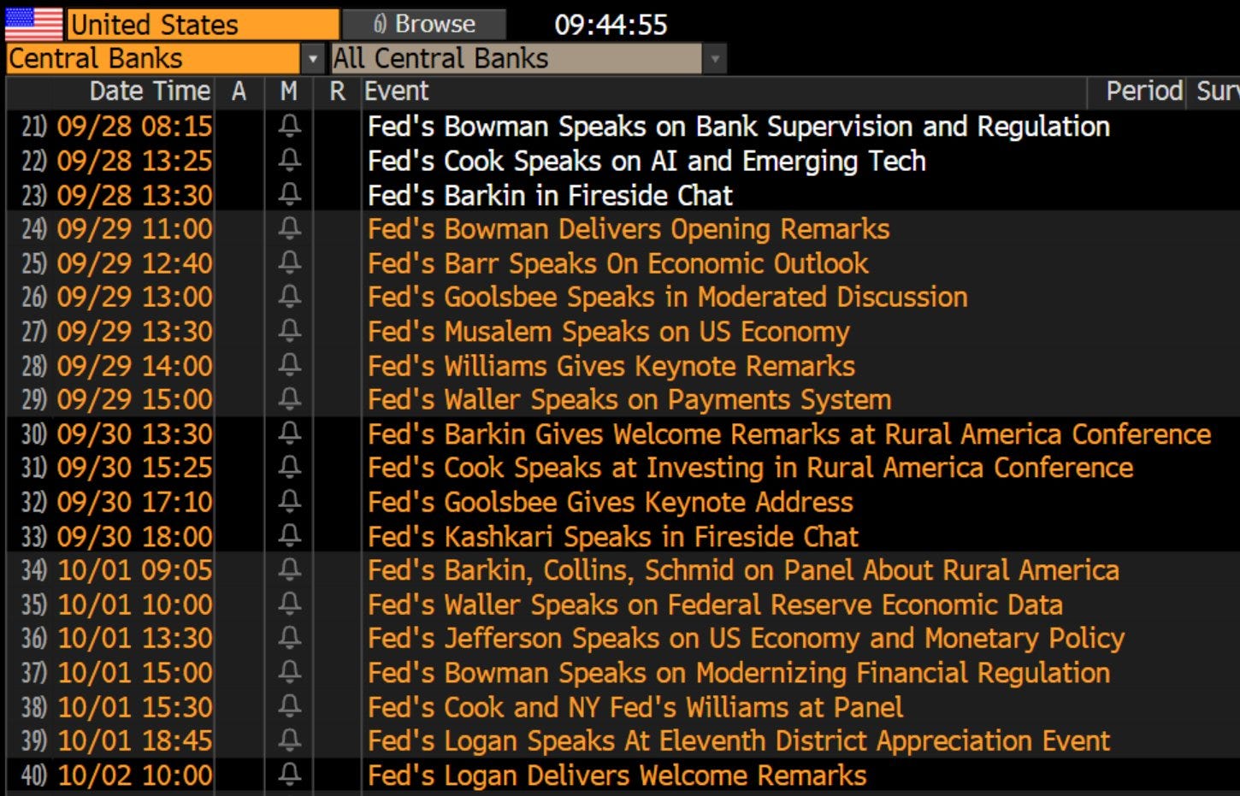Toggle bell for Barkin Welcome Remarks at Rural America
Screen dimensions: 1240x796
[289, 434]
